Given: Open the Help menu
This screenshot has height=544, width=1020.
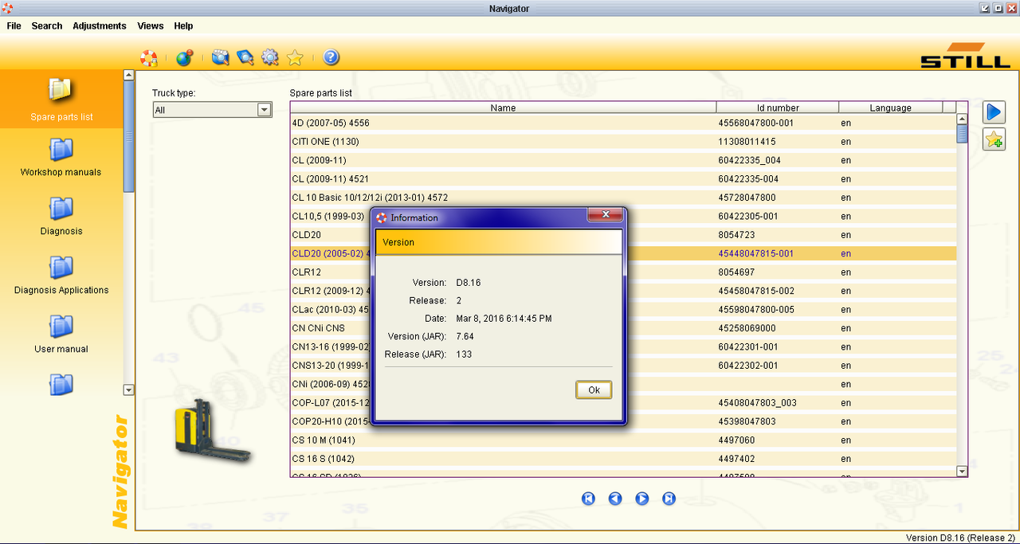Looking at the screenshot, I should [183, 25].
